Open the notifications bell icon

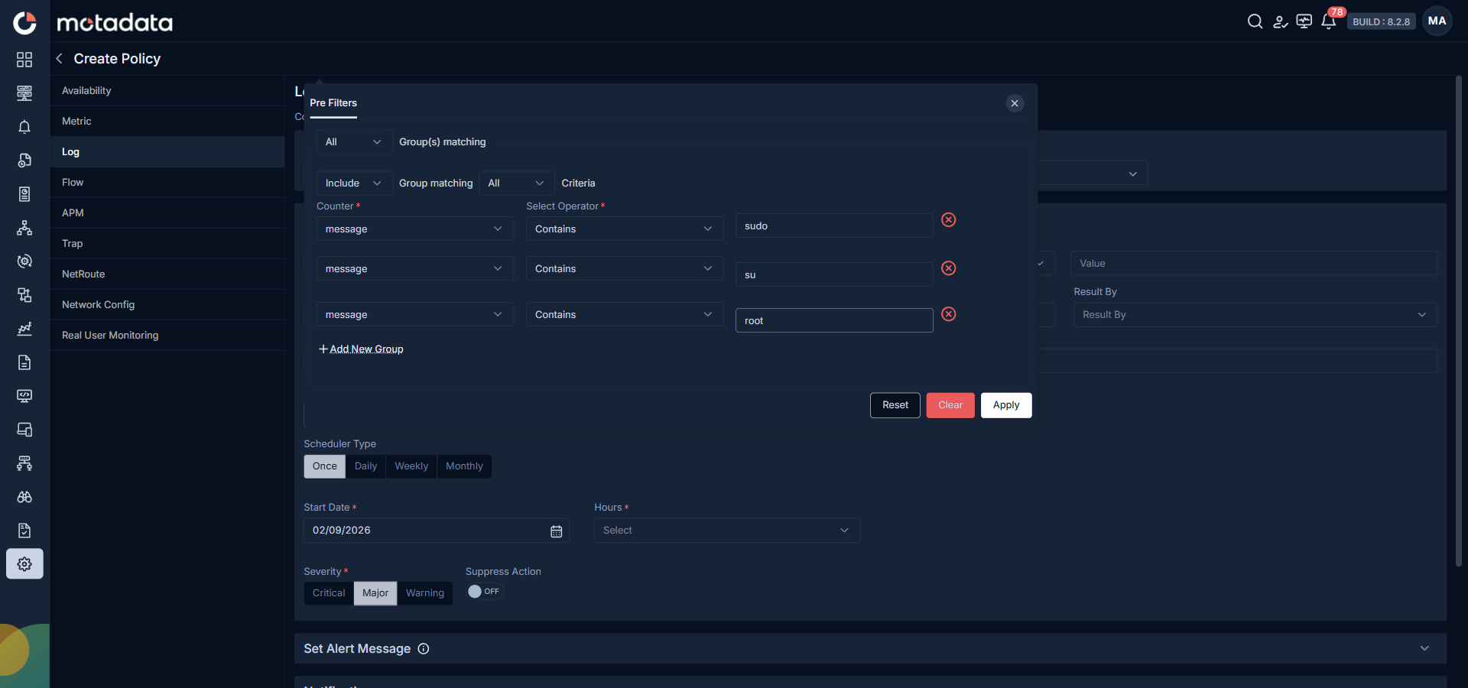click(1329, 21)
